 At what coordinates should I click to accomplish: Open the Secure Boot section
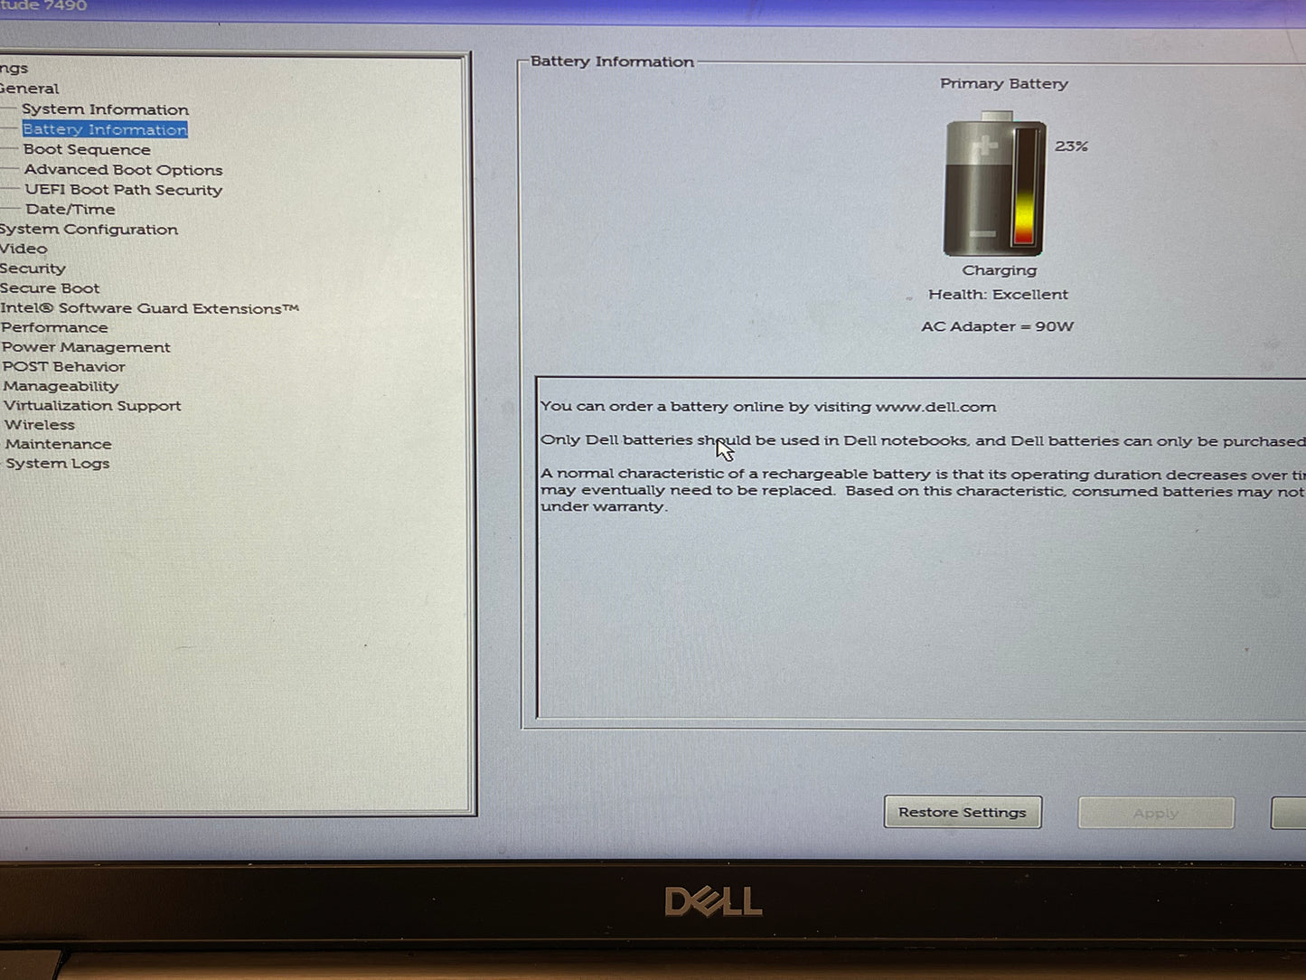[x=50, y=287]
